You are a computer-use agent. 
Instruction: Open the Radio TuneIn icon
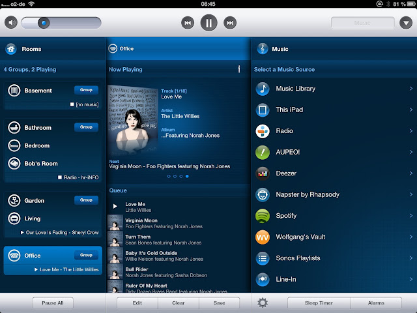[263, 131]
